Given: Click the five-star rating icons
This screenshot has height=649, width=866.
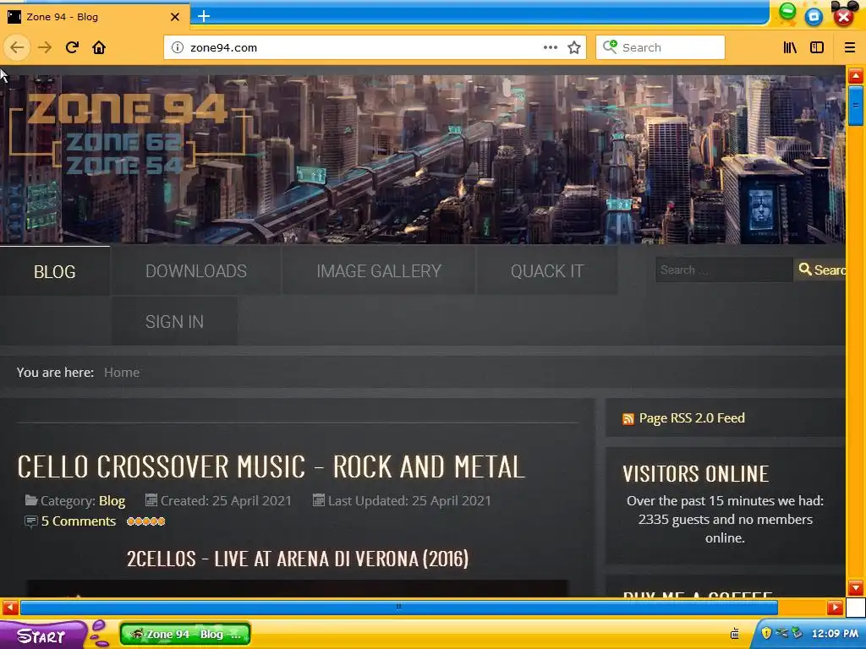Looking at the screenshot, I should point(145,521).
